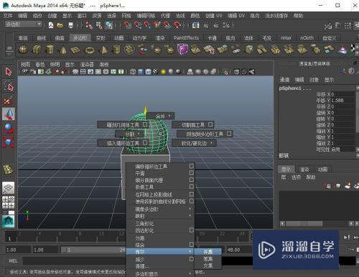Click the playback range slider bar
The width and height of the screenshot is (359, 277).
pos(93,250)
